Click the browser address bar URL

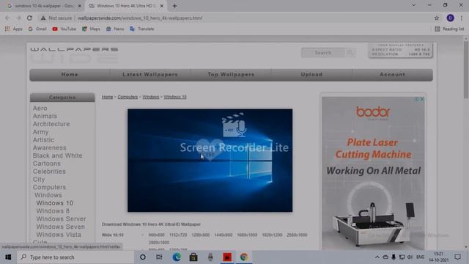(x=140, y=18)
